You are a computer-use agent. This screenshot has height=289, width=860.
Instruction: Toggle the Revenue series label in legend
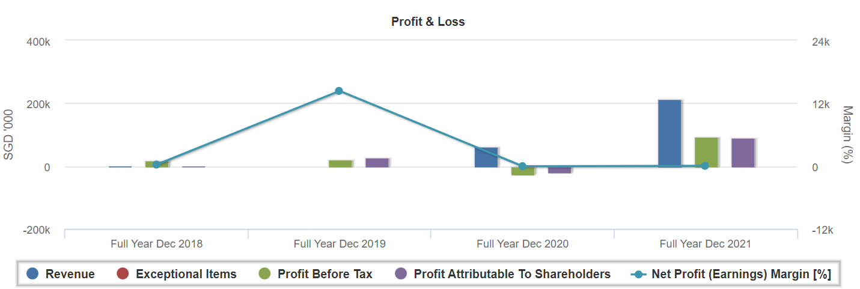[70, 274]
